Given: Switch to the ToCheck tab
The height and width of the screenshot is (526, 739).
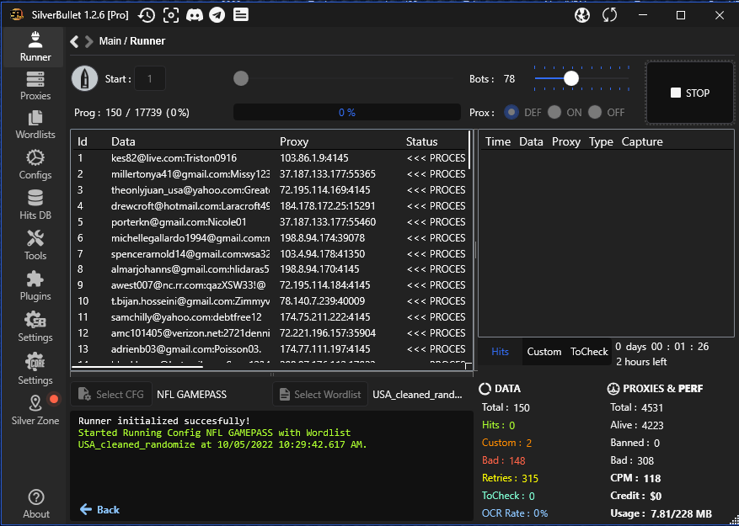Looking at the screenshot, I should tap(589, 352).
